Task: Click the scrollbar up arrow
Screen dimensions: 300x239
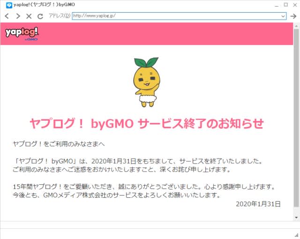Action: 296,26
